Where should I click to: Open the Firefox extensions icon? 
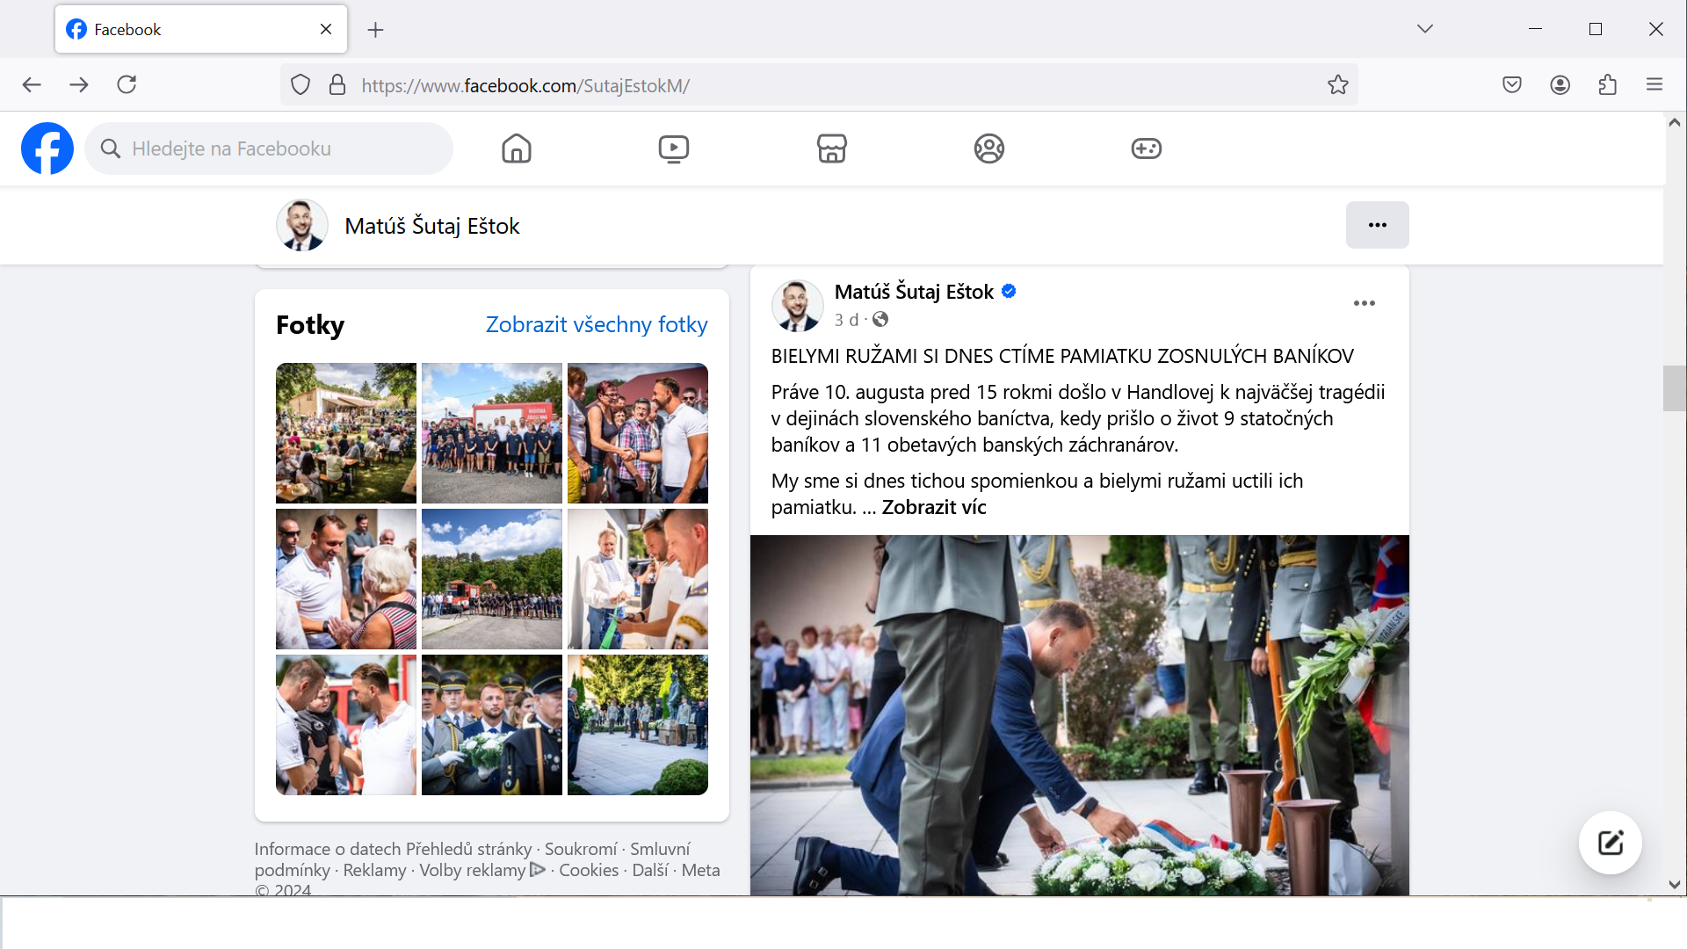pyautogui.click(x=1607, y=85)
